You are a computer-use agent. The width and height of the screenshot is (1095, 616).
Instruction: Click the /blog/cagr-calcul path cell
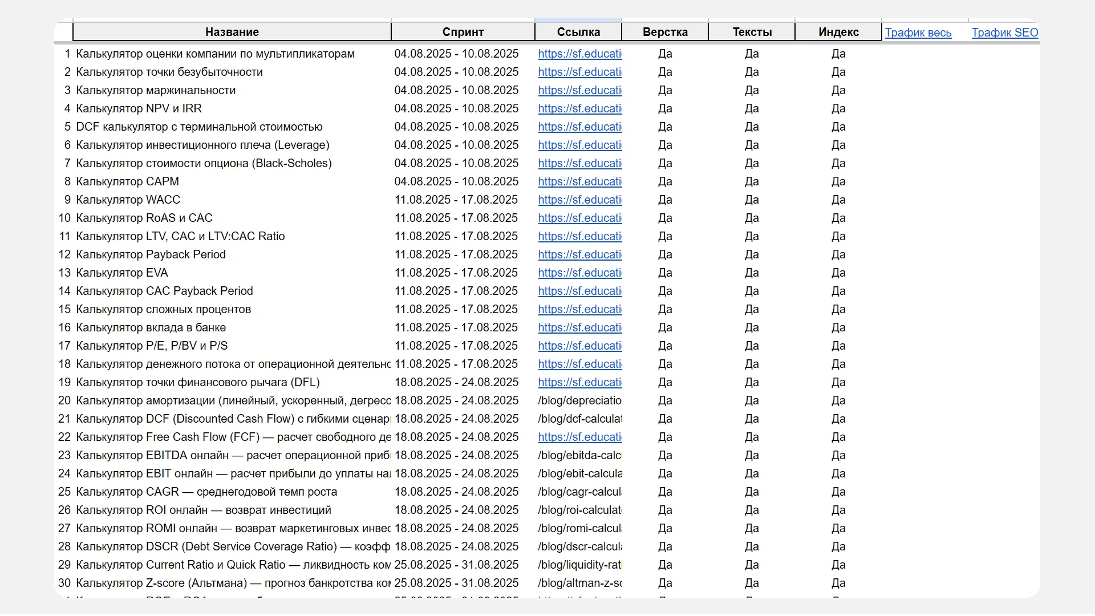[x=580, y=492]
